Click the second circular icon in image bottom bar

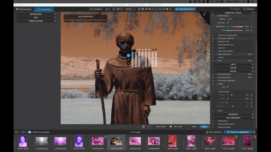click(149, 127)
